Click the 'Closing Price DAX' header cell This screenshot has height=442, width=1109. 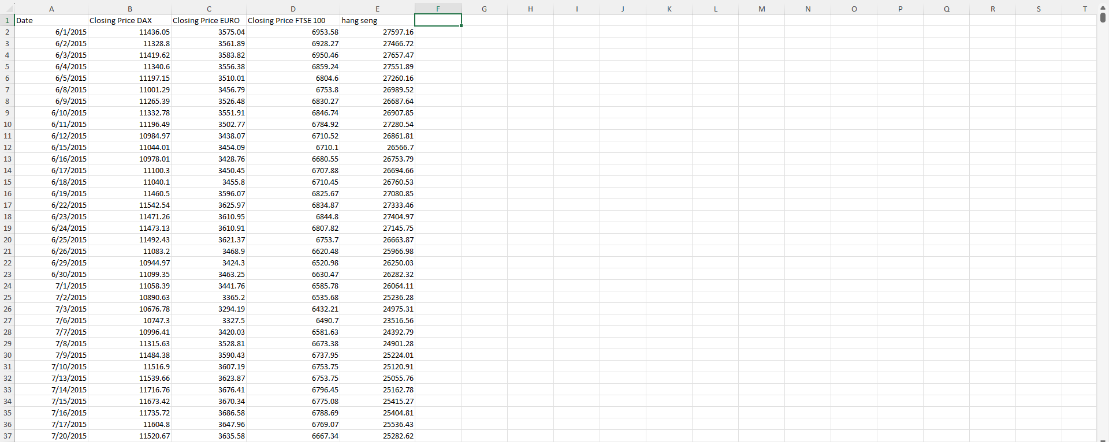click(129, 20)
